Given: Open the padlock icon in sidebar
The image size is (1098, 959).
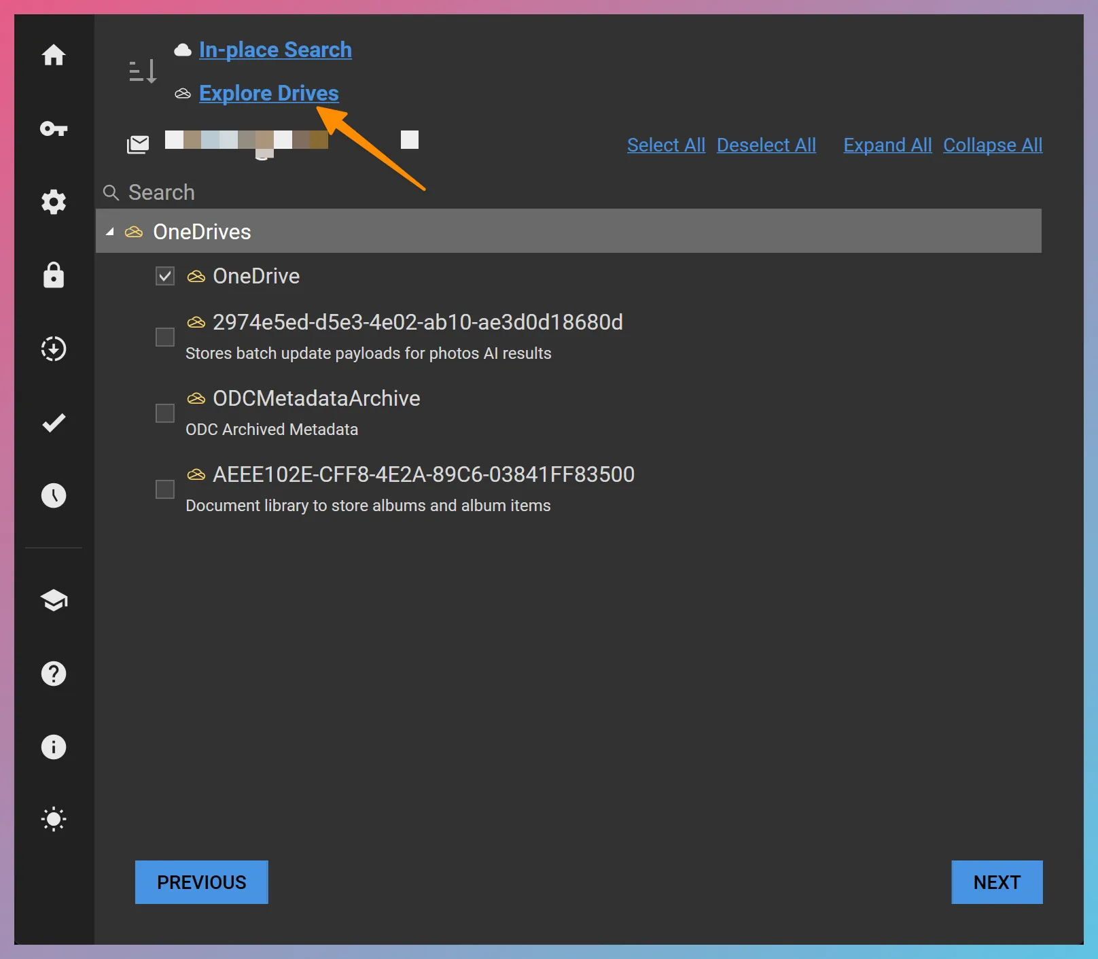Looking at the screenshot, I should point(54,275).
